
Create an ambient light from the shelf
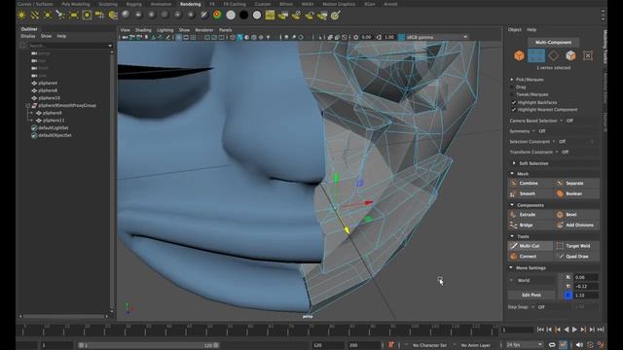coord(21,16)
